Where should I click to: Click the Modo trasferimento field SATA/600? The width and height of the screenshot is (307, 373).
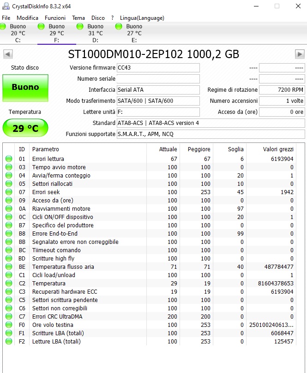(x=158, y=101)
